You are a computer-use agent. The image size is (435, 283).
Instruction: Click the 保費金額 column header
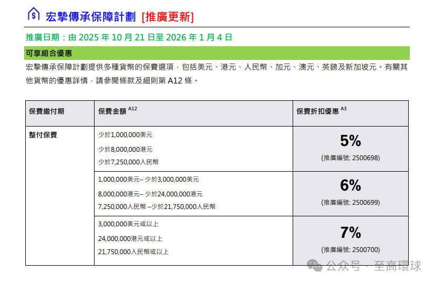(113, 111)
